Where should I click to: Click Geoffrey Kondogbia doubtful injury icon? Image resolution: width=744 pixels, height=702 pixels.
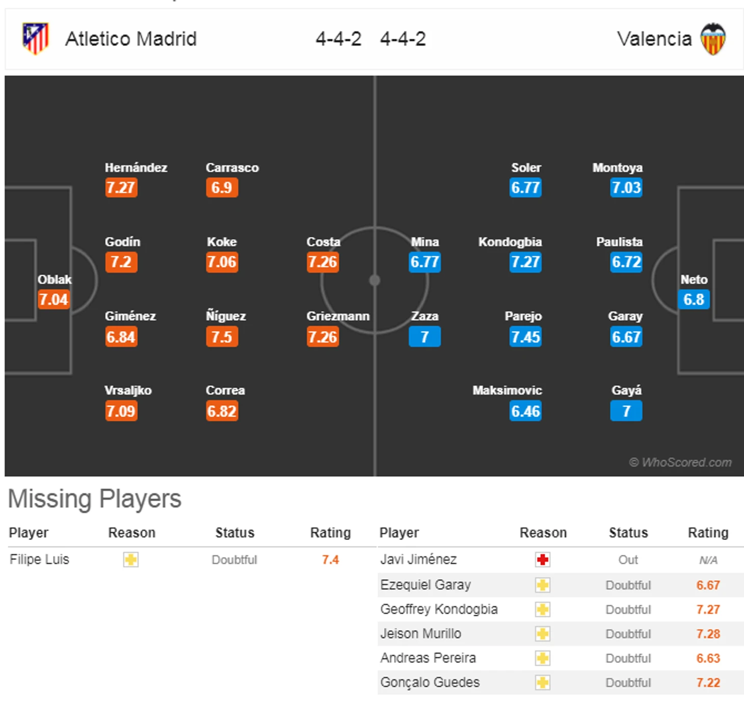543,609
